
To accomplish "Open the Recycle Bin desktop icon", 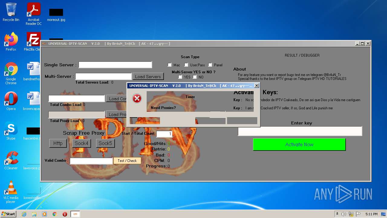I will tap(11, 12).
